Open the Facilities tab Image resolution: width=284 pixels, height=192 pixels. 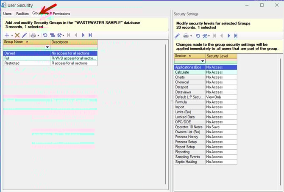tap(22, 14)
